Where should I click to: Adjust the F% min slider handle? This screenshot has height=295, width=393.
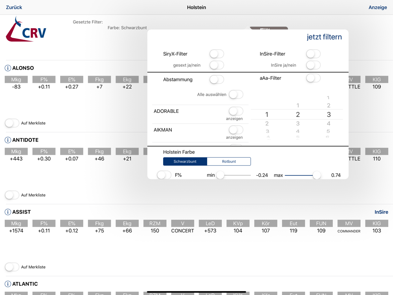(x=220, y=175)
